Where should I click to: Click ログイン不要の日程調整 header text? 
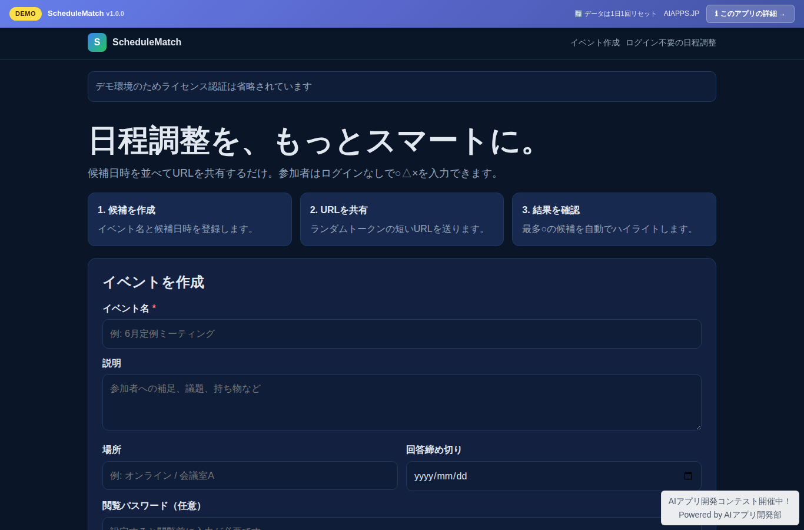pos(671,42)
